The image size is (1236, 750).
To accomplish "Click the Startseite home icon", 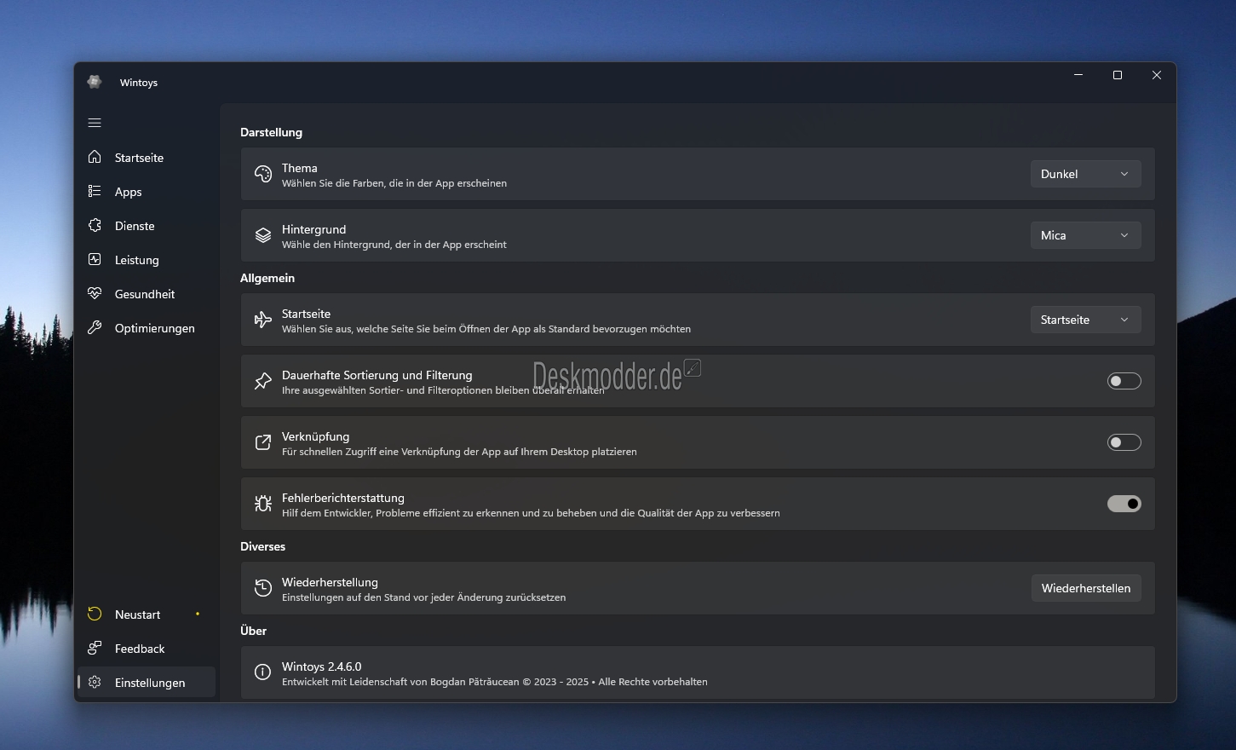I will tap(95, 158).
